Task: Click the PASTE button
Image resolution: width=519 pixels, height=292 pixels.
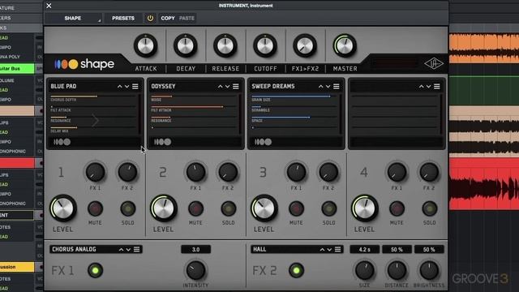Action: coord(187,18)
